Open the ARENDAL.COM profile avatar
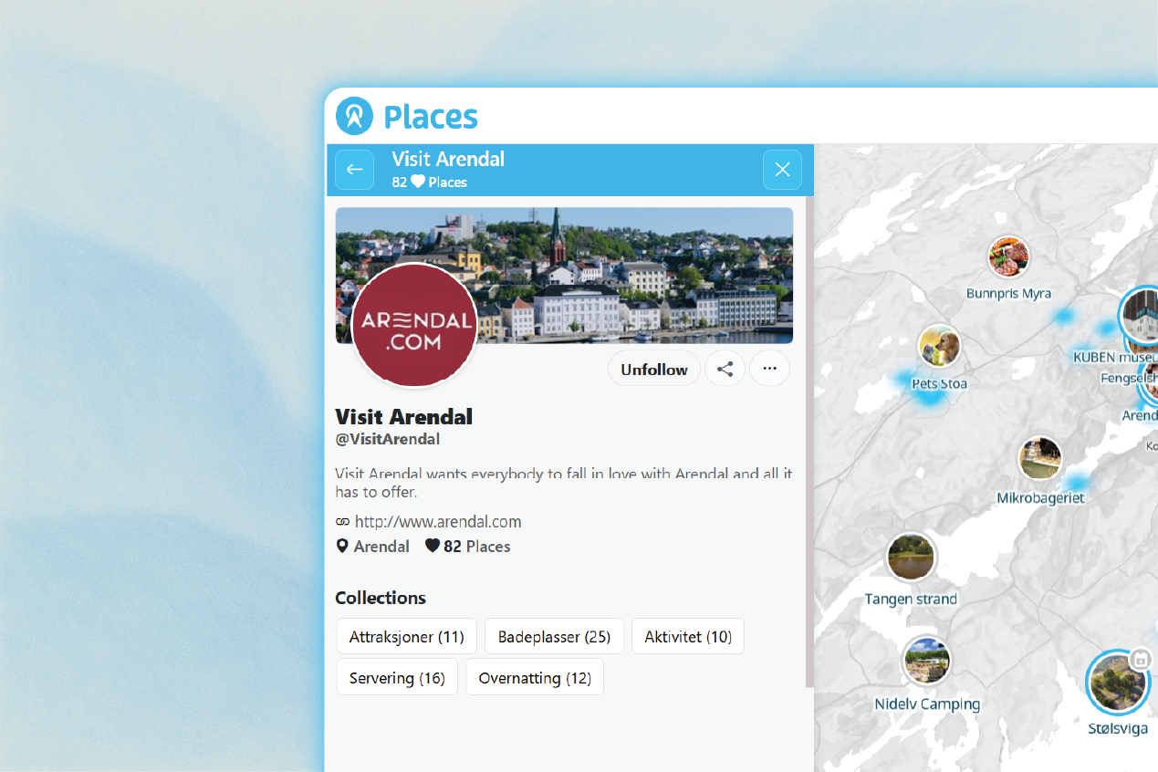1158x772 pixels. (414, 326)
